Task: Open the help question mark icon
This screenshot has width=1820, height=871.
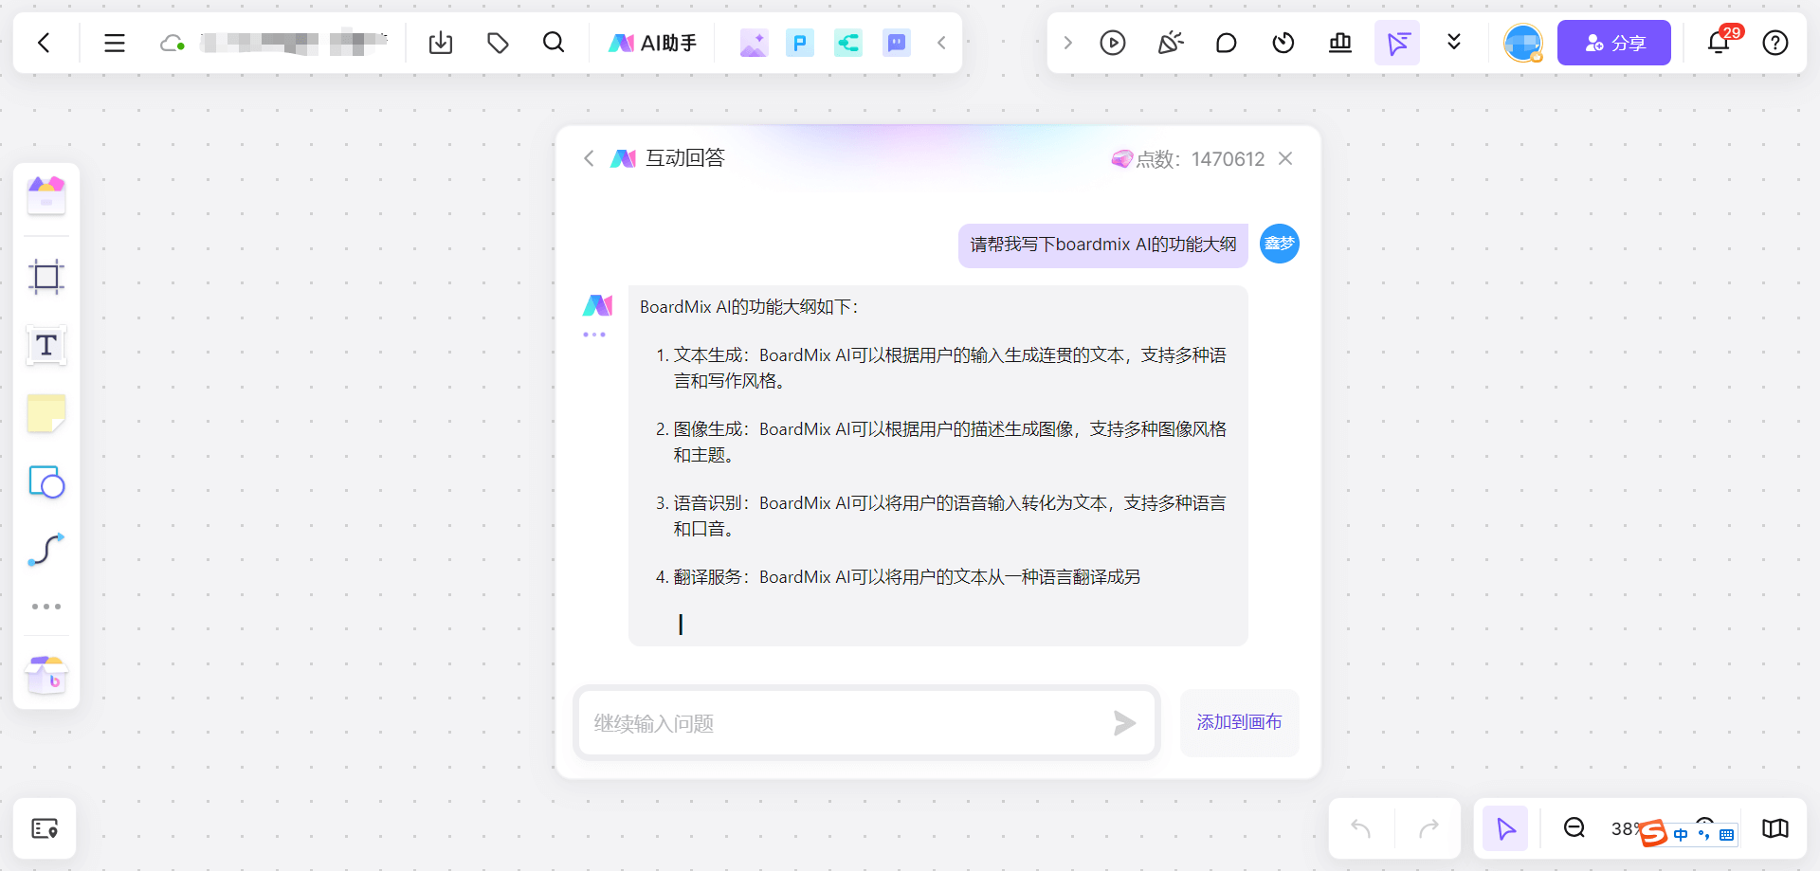Action: 1775,43
